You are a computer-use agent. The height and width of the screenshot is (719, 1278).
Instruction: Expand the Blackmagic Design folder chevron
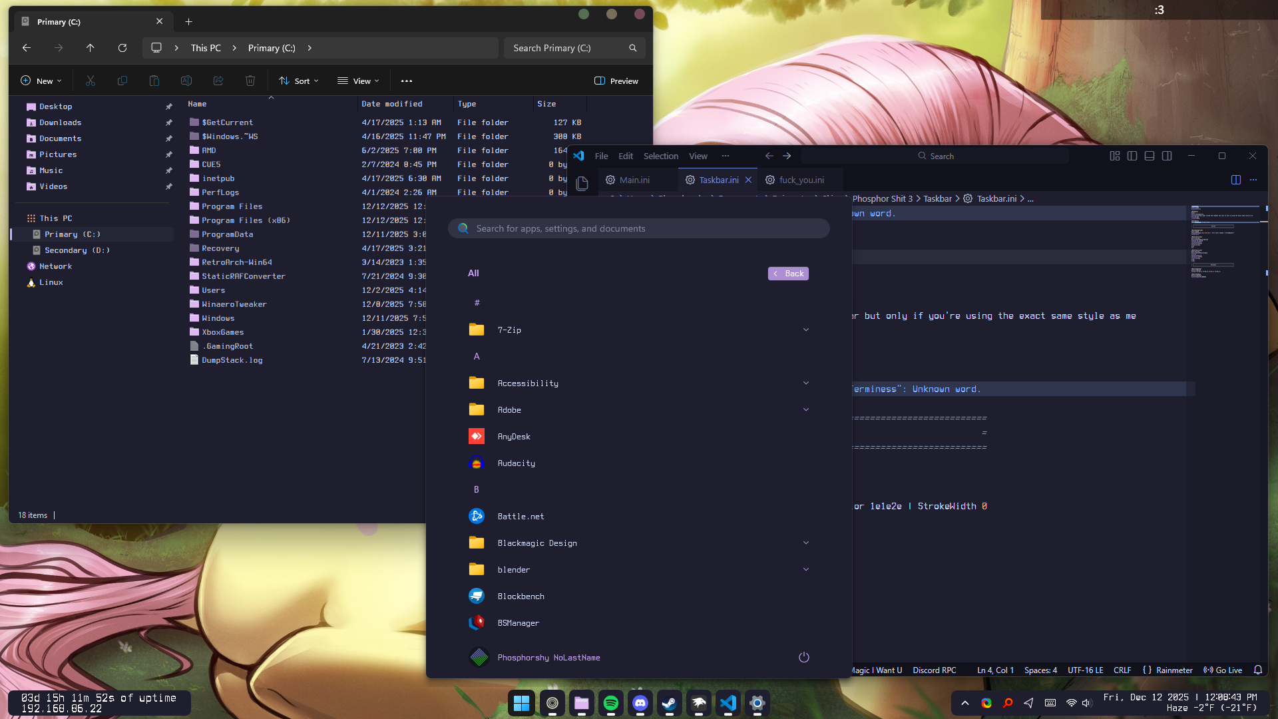pos(806,543)
